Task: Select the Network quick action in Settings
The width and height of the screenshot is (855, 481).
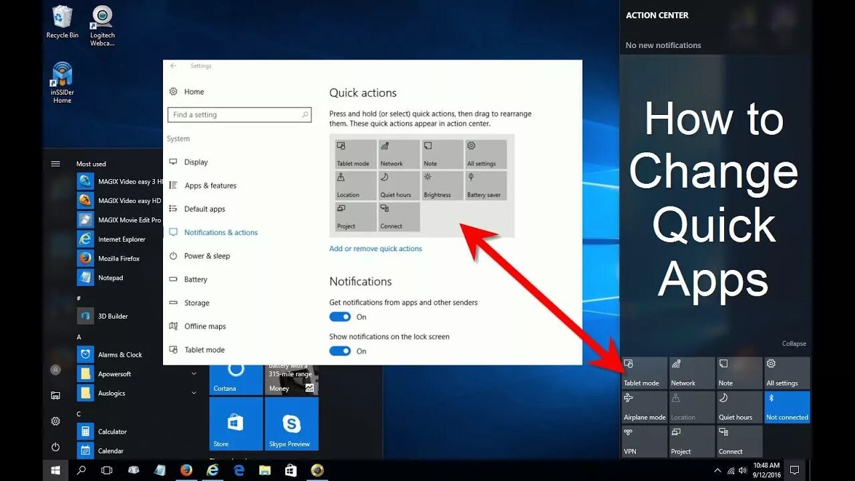Action: click(x=399, y=154)
